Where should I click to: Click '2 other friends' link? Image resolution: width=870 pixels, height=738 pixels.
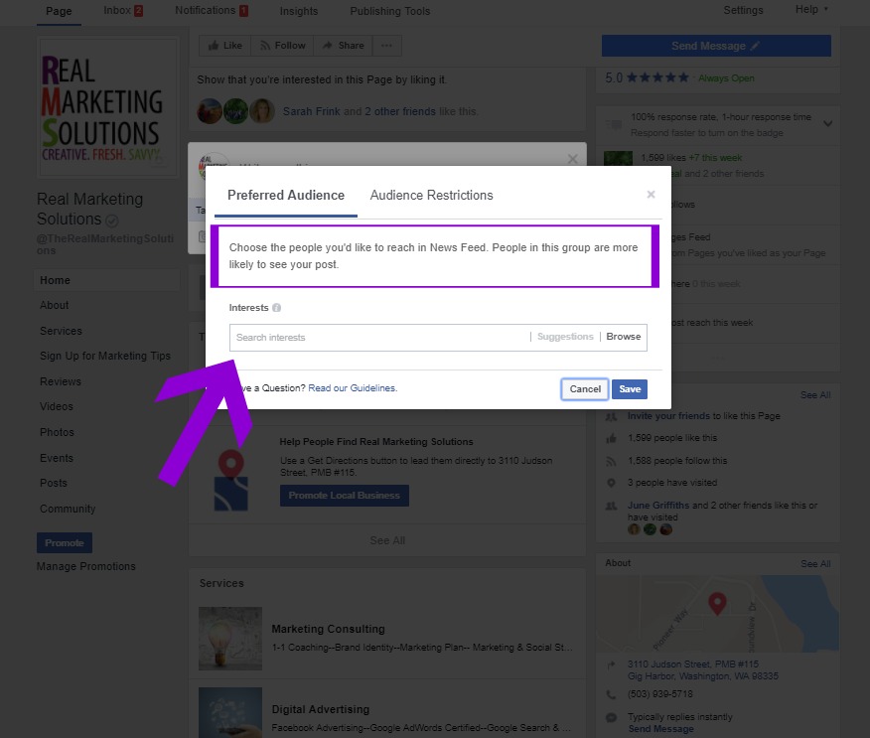[x=399, y=111]
